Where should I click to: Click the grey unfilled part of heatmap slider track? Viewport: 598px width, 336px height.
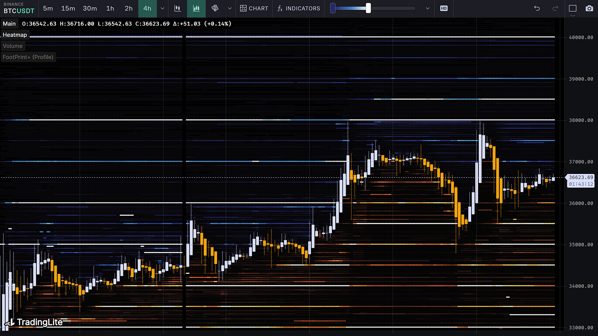point(393,8)
